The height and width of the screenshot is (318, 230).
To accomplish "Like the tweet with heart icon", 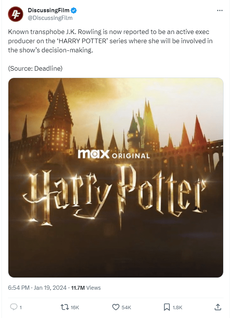I will [x=116, y=307].
